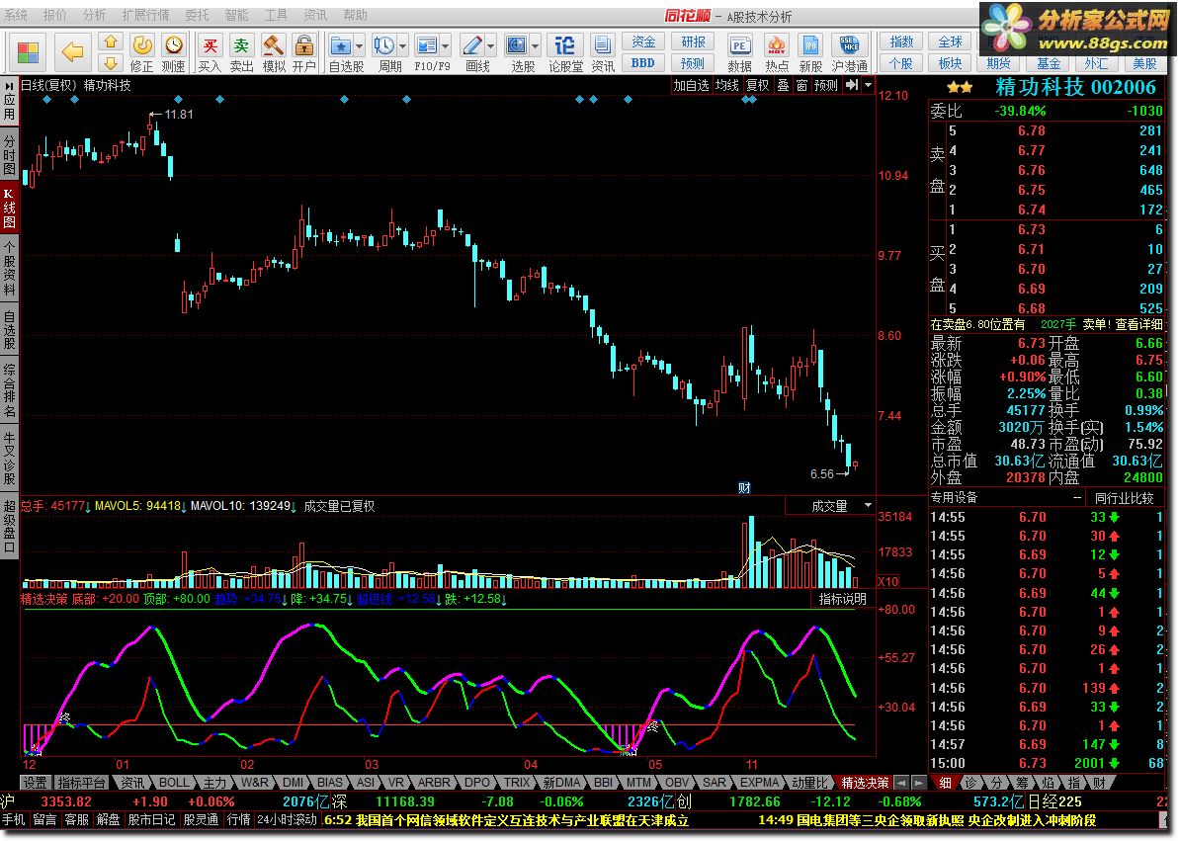The image size is (1179, 841).
Task: Open the 分析 menu
Action: tap(94, 15)
